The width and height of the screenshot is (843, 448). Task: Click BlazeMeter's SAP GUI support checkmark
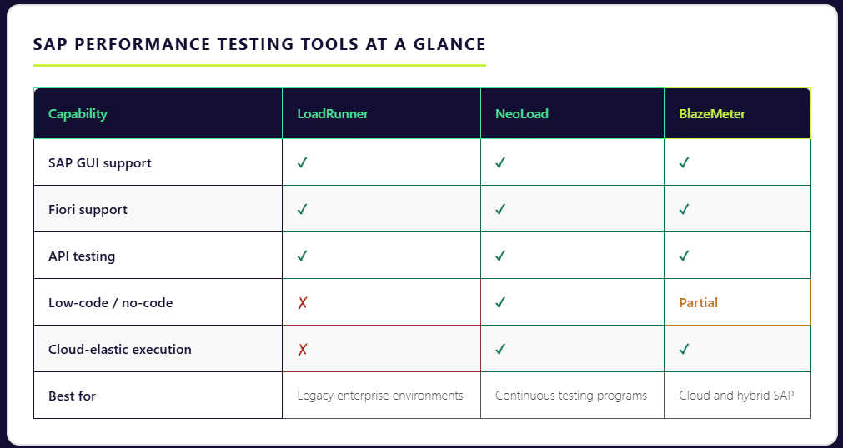click(x=684, y=162)
